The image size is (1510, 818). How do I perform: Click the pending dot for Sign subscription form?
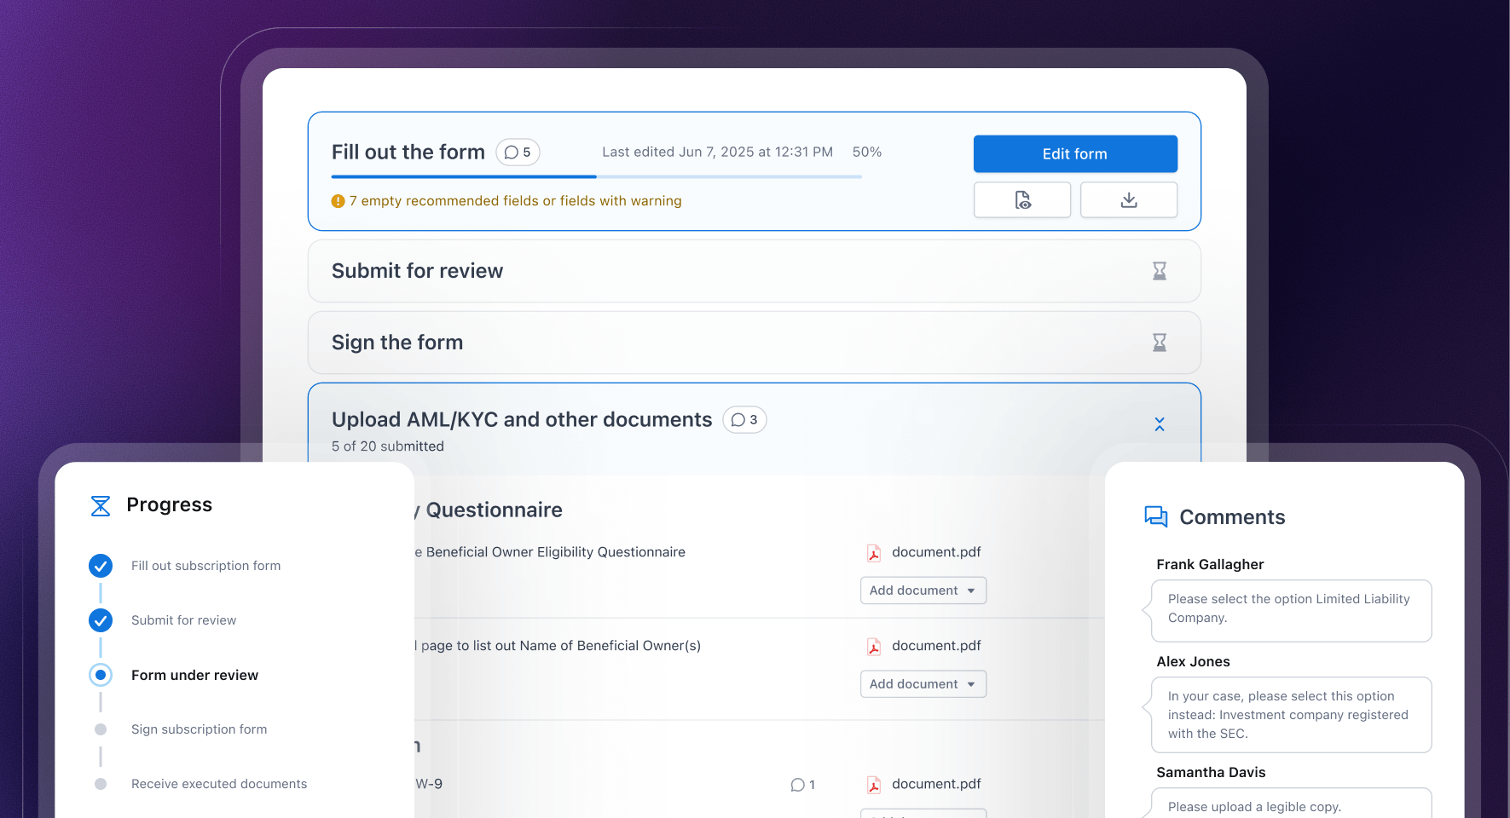click(x=101, y=729)
